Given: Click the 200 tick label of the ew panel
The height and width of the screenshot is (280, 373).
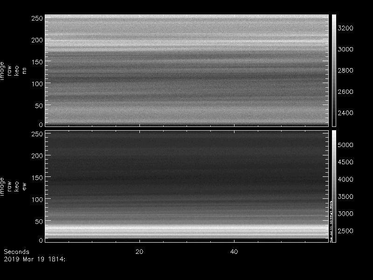Looking at the screenshot, I should 37,156.
